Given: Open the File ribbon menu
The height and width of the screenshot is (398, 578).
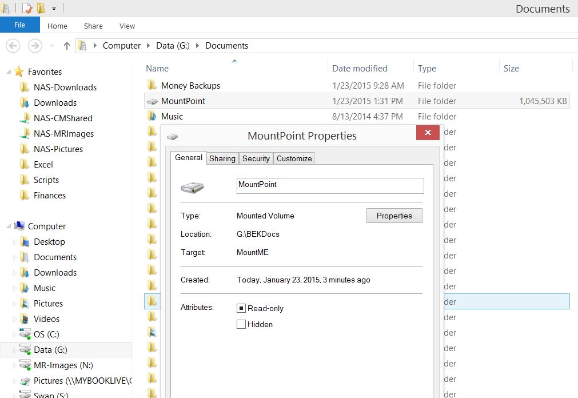Looking at the screenshot, I should [19, 25].
